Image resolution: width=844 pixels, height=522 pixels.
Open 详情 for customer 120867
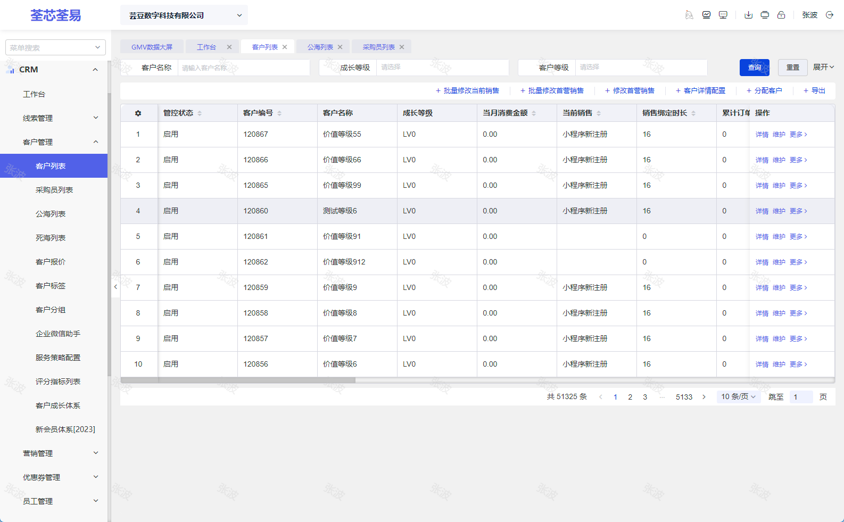point(762,135)
